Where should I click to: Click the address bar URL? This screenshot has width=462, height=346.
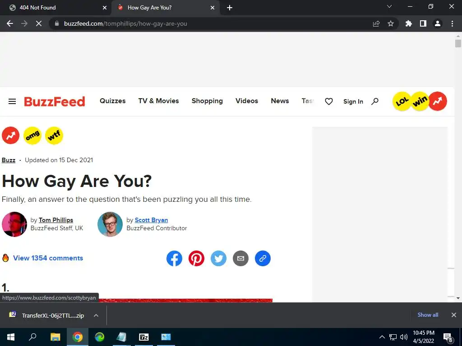125,23
